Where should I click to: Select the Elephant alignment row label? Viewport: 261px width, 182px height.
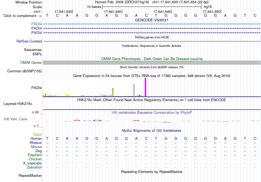coord(35,155)
